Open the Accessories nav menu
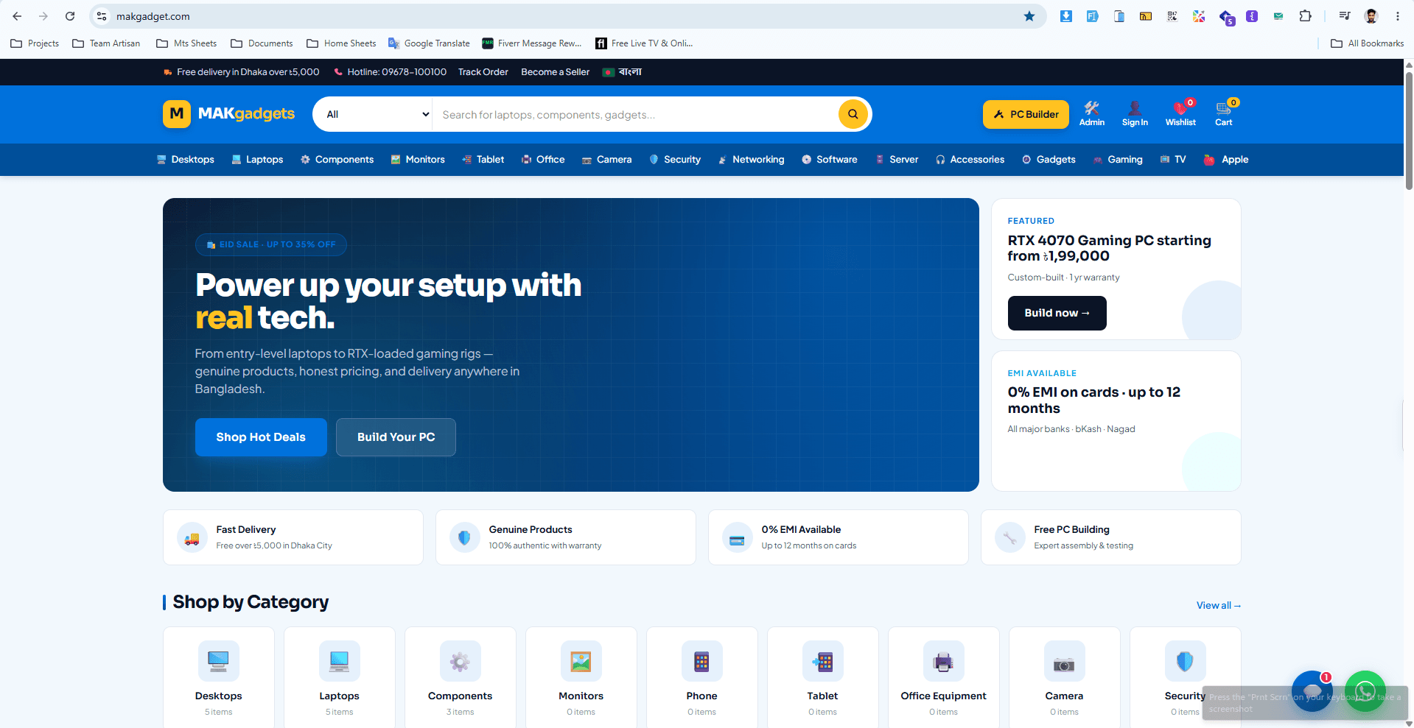1414x728 pixels. pyautogui.click(x=970, y=160)
